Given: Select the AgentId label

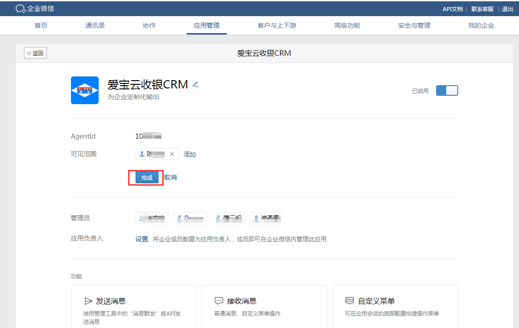Looking at the screenshot, I should pyautogui.click(x=83, y=136).
